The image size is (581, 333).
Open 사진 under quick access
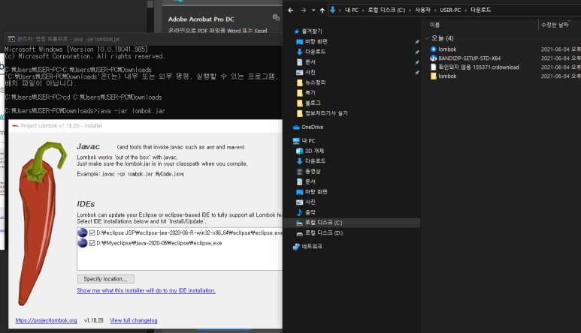tap(310, 73)
